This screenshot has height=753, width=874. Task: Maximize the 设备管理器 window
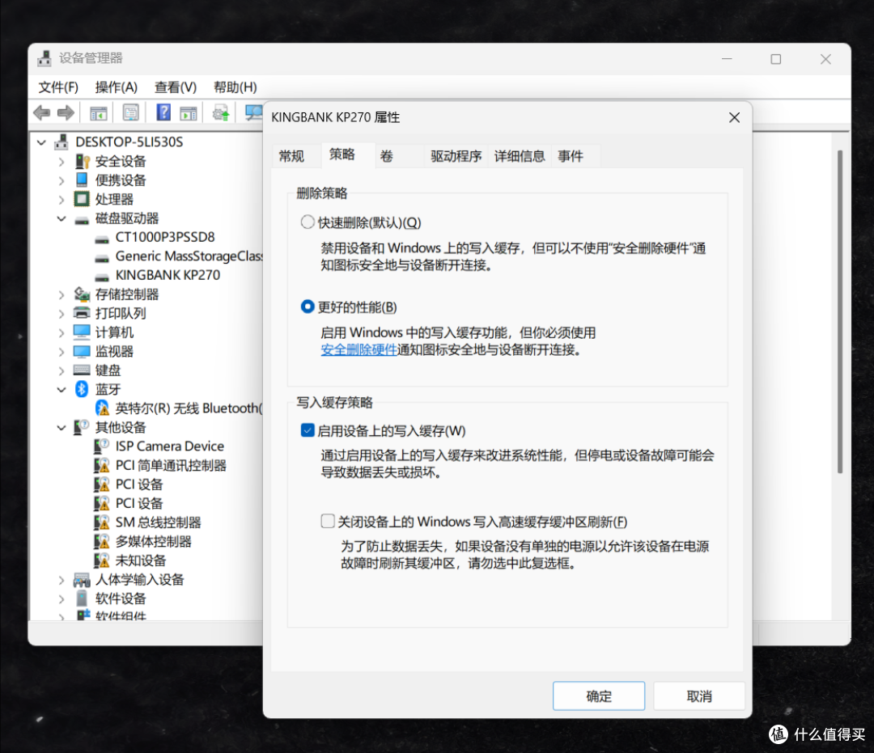pos(776,59)
